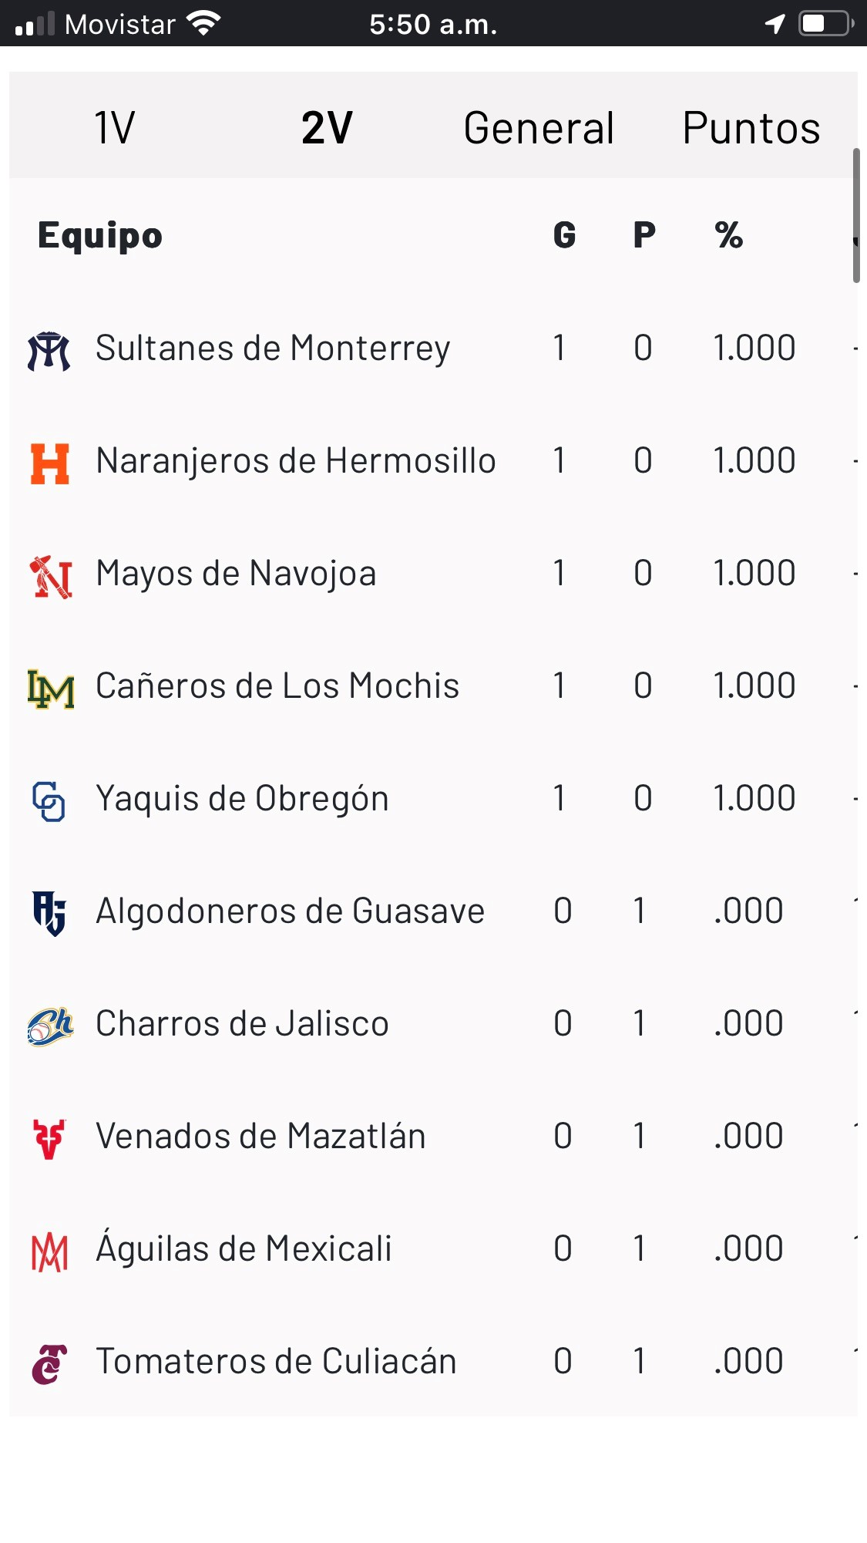Click the vertical scrollbar on the right edge
Viewport: 867px width, 1543px height.
[x=855, y=216]
